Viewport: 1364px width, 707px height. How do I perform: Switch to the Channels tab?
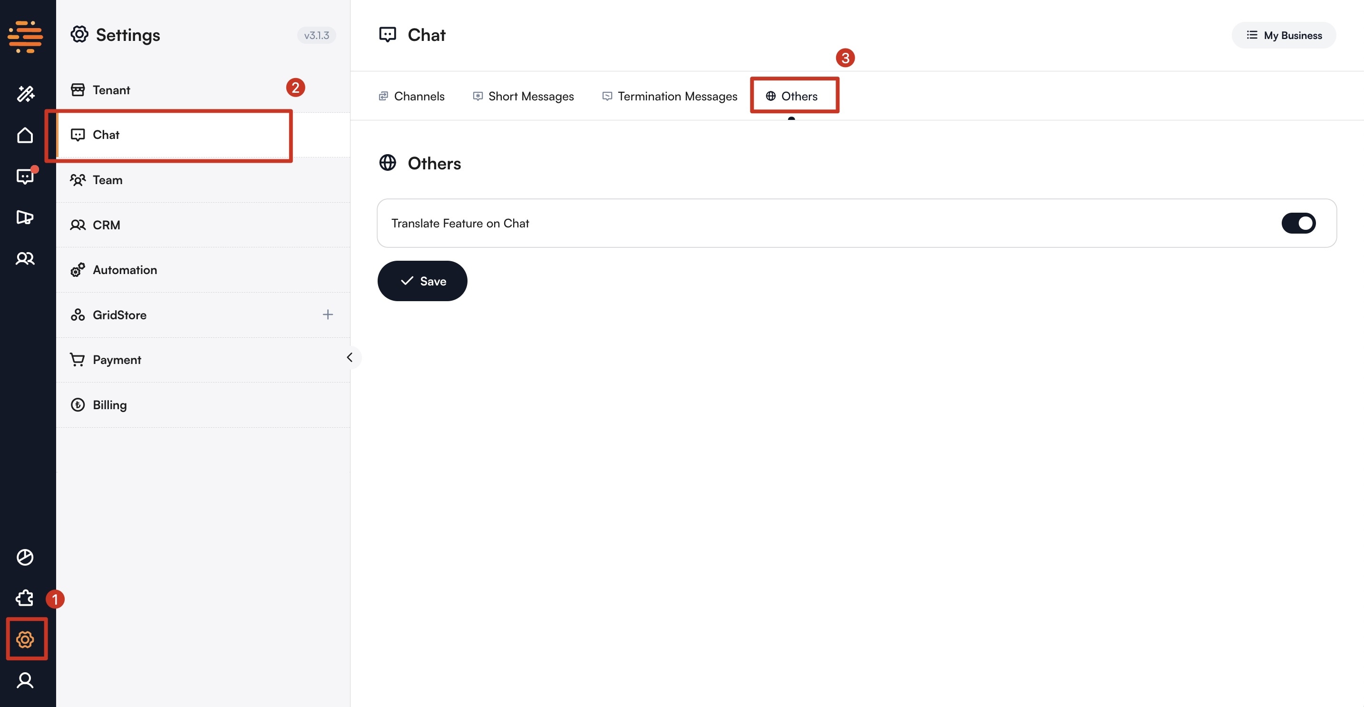coord(411,97)
